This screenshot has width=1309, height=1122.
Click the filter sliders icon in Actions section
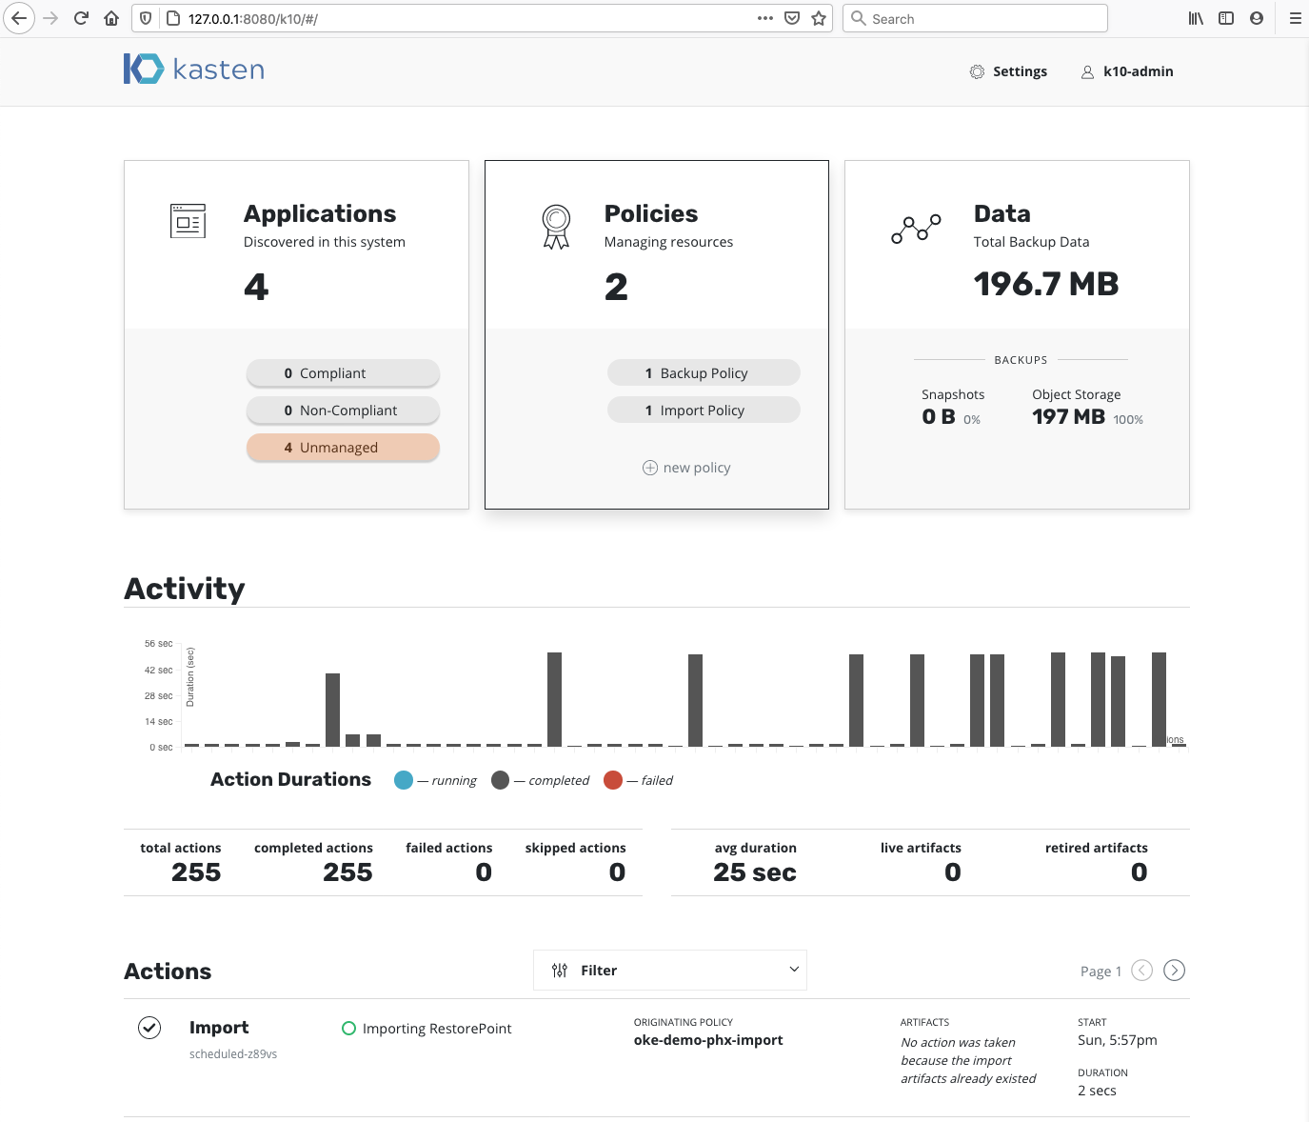tap(559, 970)
